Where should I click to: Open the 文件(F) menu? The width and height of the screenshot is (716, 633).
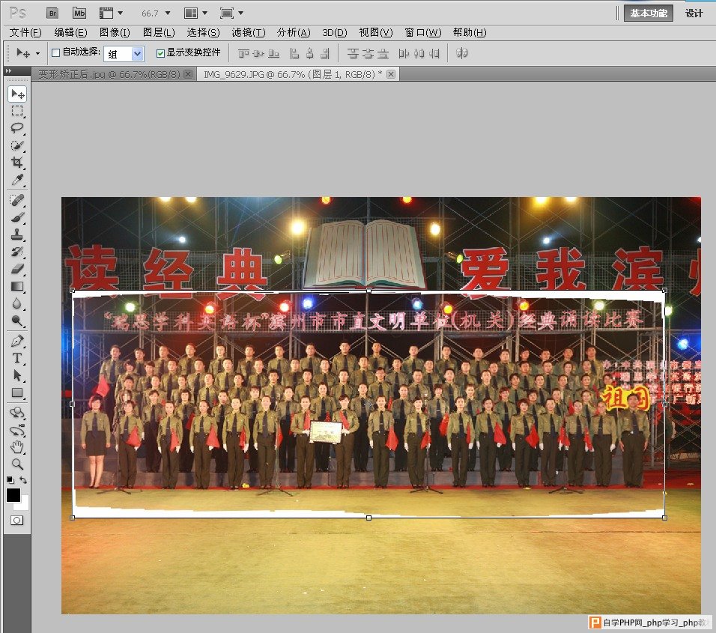tap(25, 32)
